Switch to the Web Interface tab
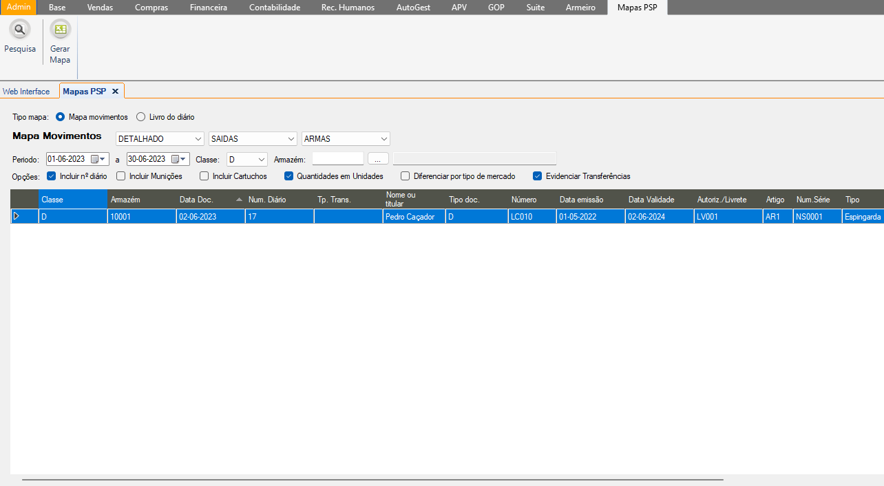This screenshot has width=884, height=486. point(26,92)
